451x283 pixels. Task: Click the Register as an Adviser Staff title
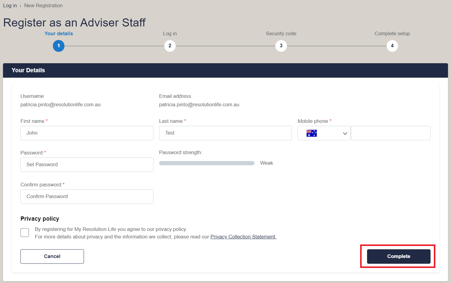tap(74, 23)
